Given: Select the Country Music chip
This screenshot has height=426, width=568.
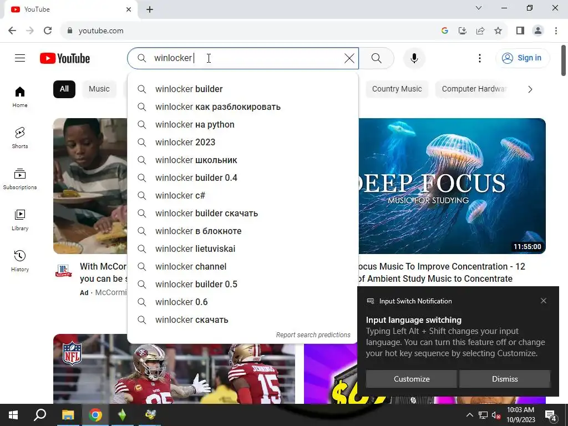Looking at the screenshot, I should (x=397, y=89).
